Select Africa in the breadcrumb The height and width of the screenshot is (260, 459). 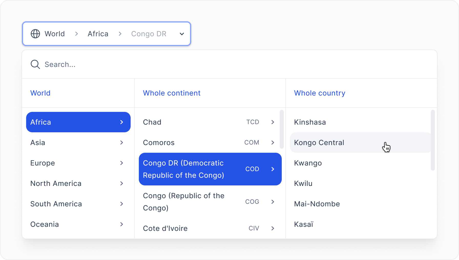click(98, 33)
